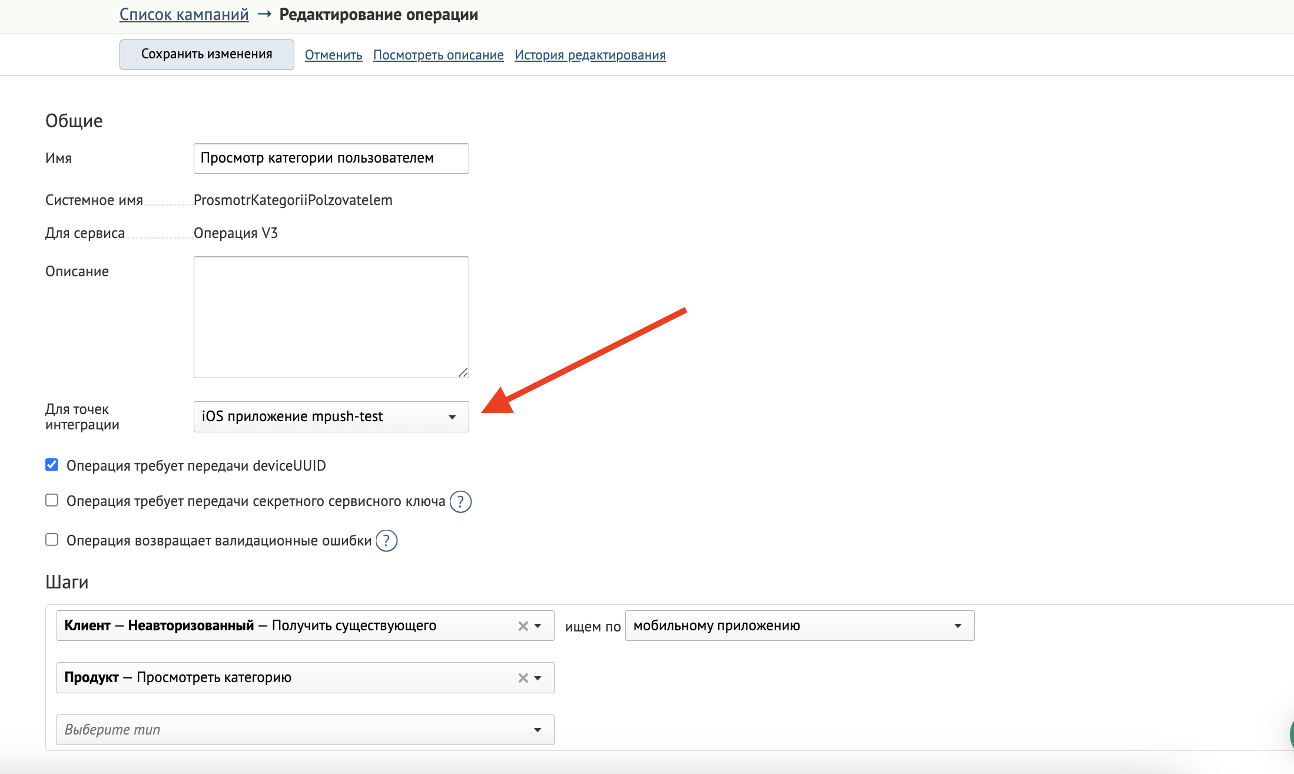Click the system name ProsmotrKategoriiPolzovatelem text
The image size is (1294, 774).
(x=293, y=200)
